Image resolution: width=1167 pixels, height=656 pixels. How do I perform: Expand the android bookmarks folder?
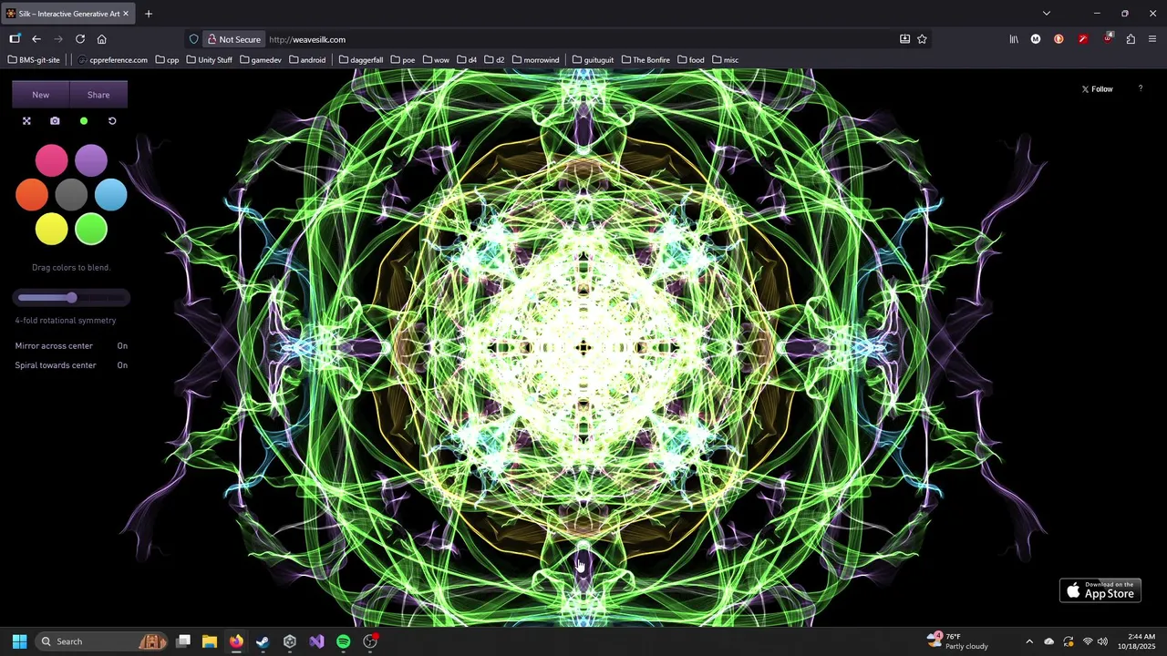pos(307,60)
